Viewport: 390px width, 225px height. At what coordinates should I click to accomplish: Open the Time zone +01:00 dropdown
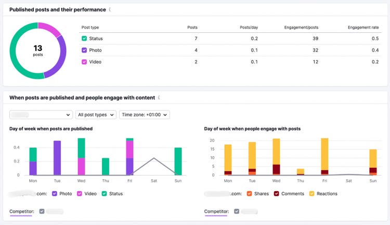click(x=144, y=115)
